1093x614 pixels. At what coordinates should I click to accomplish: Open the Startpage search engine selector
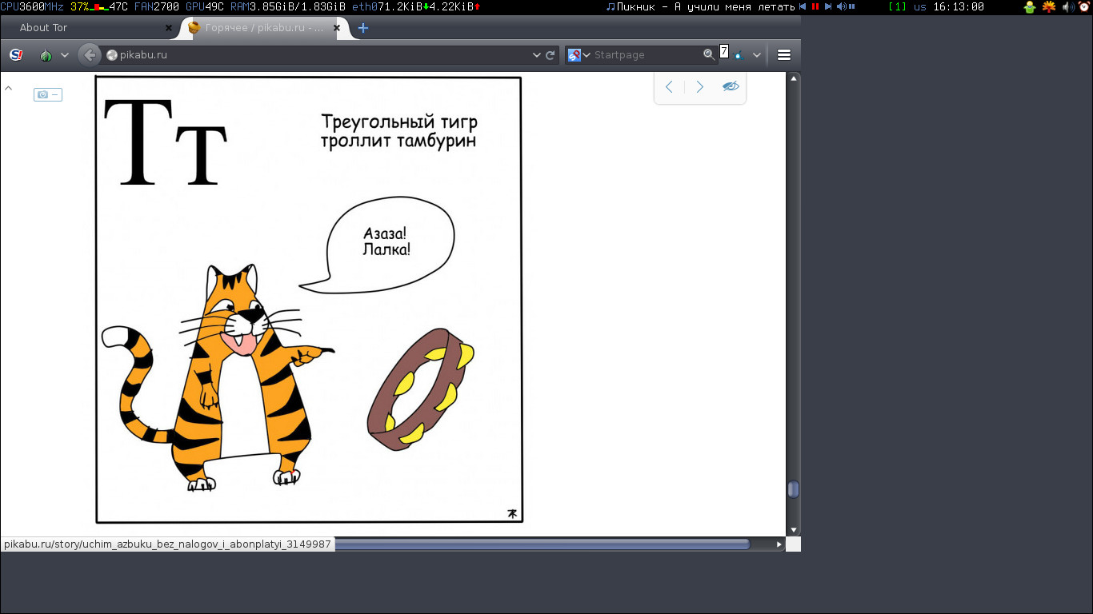point(579,55)
